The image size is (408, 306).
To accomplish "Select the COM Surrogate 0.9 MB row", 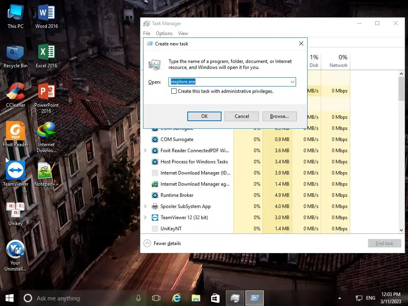I will click(245, 139).
